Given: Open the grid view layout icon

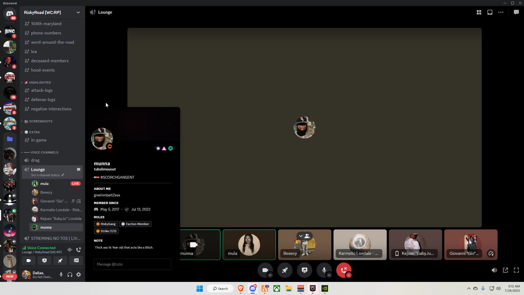Looking at the screenshot, I should click(x=479, y=12).
